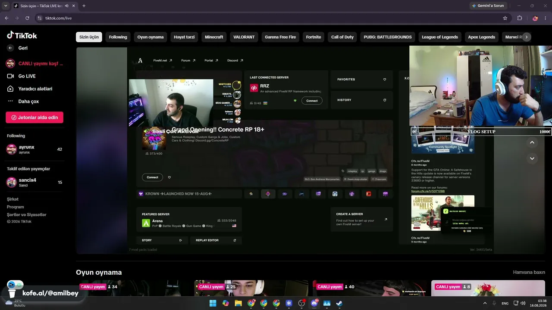
Task: Open the live thumbnail with 40 viewers
Action: (x=370, y=288)
